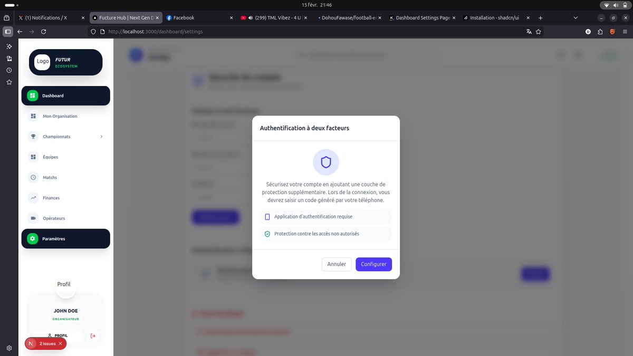Image resolution: width=633 pixels, height=356 pixels.
Task: Click the green shield-check icon in Protection row
Action: click(x=267, y=234)
